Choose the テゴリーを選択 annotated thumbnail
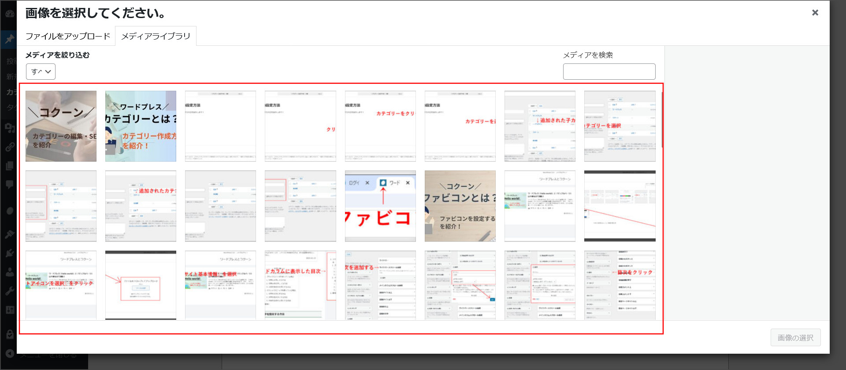The width and height of the screenshot is (846, 370). (620, 126)
